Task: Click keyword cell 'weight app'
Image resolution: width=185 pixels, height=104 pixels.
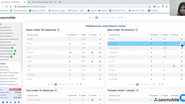Action: [x=113, y=79]
